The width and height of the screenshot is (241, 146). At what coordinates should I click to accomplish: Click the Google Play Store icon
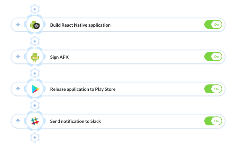click(x=35, y=89)
